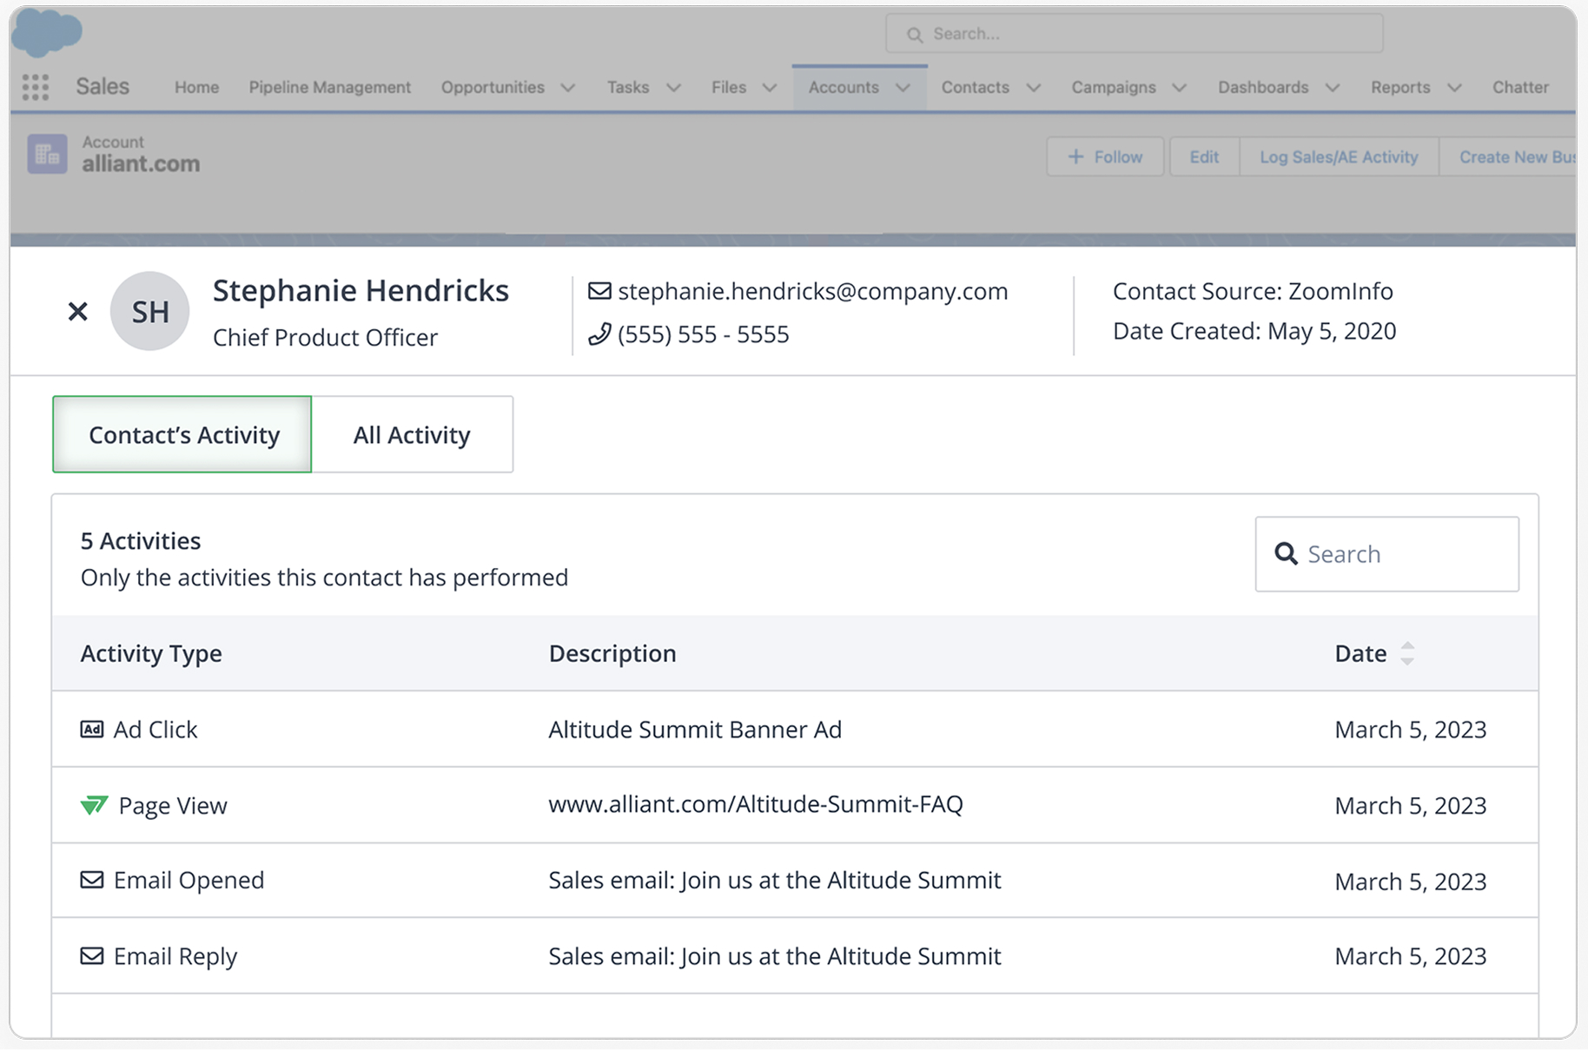Click the SH avatar circle
The width and height of the screenshot is (1588, 1050).
coord(150,311)
